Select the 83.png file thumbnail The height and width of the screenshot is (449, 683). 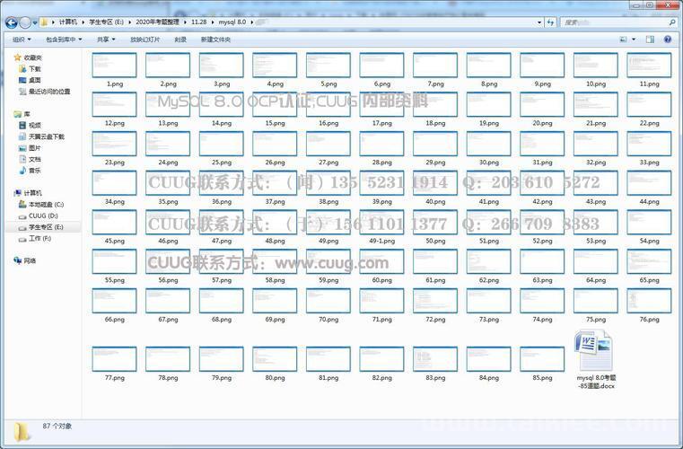click(x=435, y=359)
